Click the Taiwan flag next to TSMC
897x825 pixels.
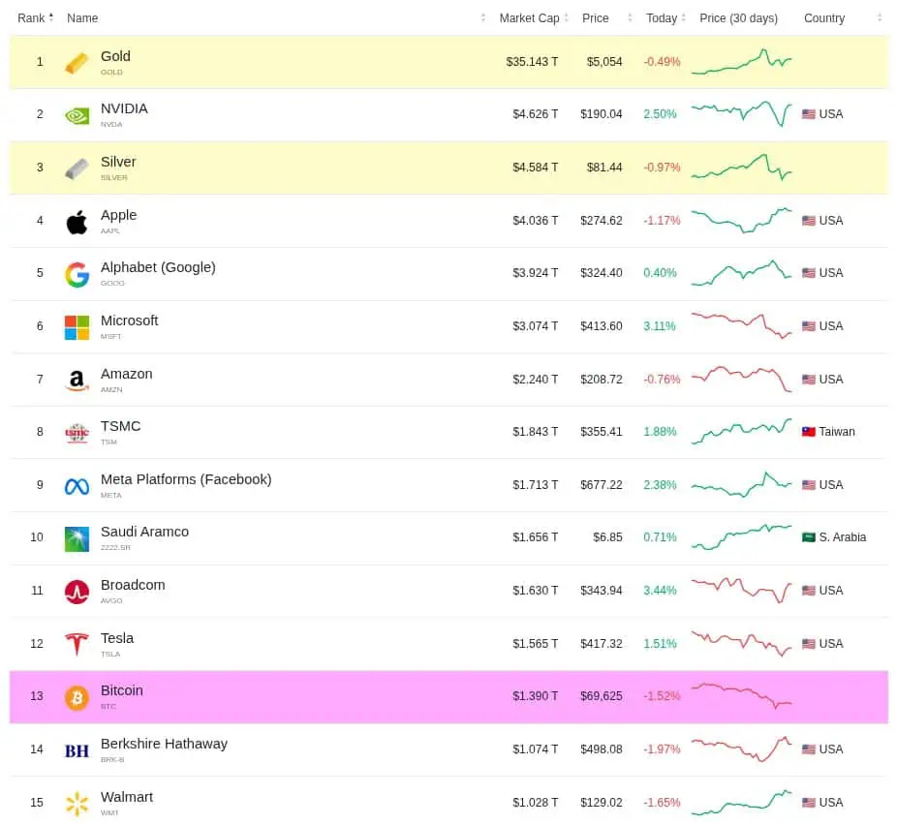pyautogui.click(x=809, y=432)
